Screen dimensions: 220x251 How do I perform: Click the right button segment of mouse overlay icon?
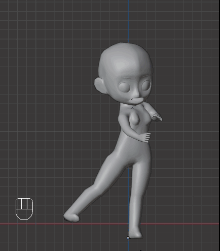pyautogui.click(x=30, y=204)
